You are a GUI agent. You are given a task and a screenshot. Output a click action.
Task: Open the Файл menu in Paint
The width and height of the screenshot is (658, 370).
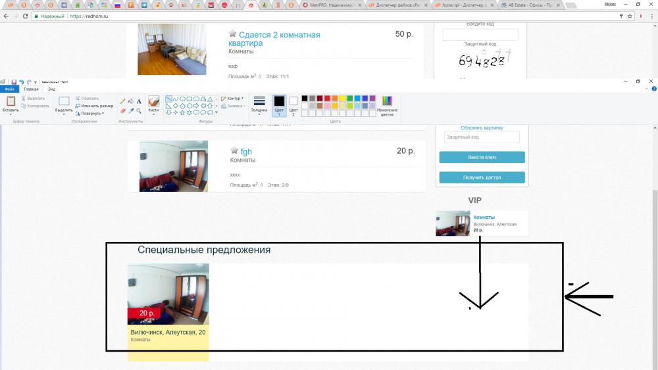pyautogui.click(x=9, y=89)
